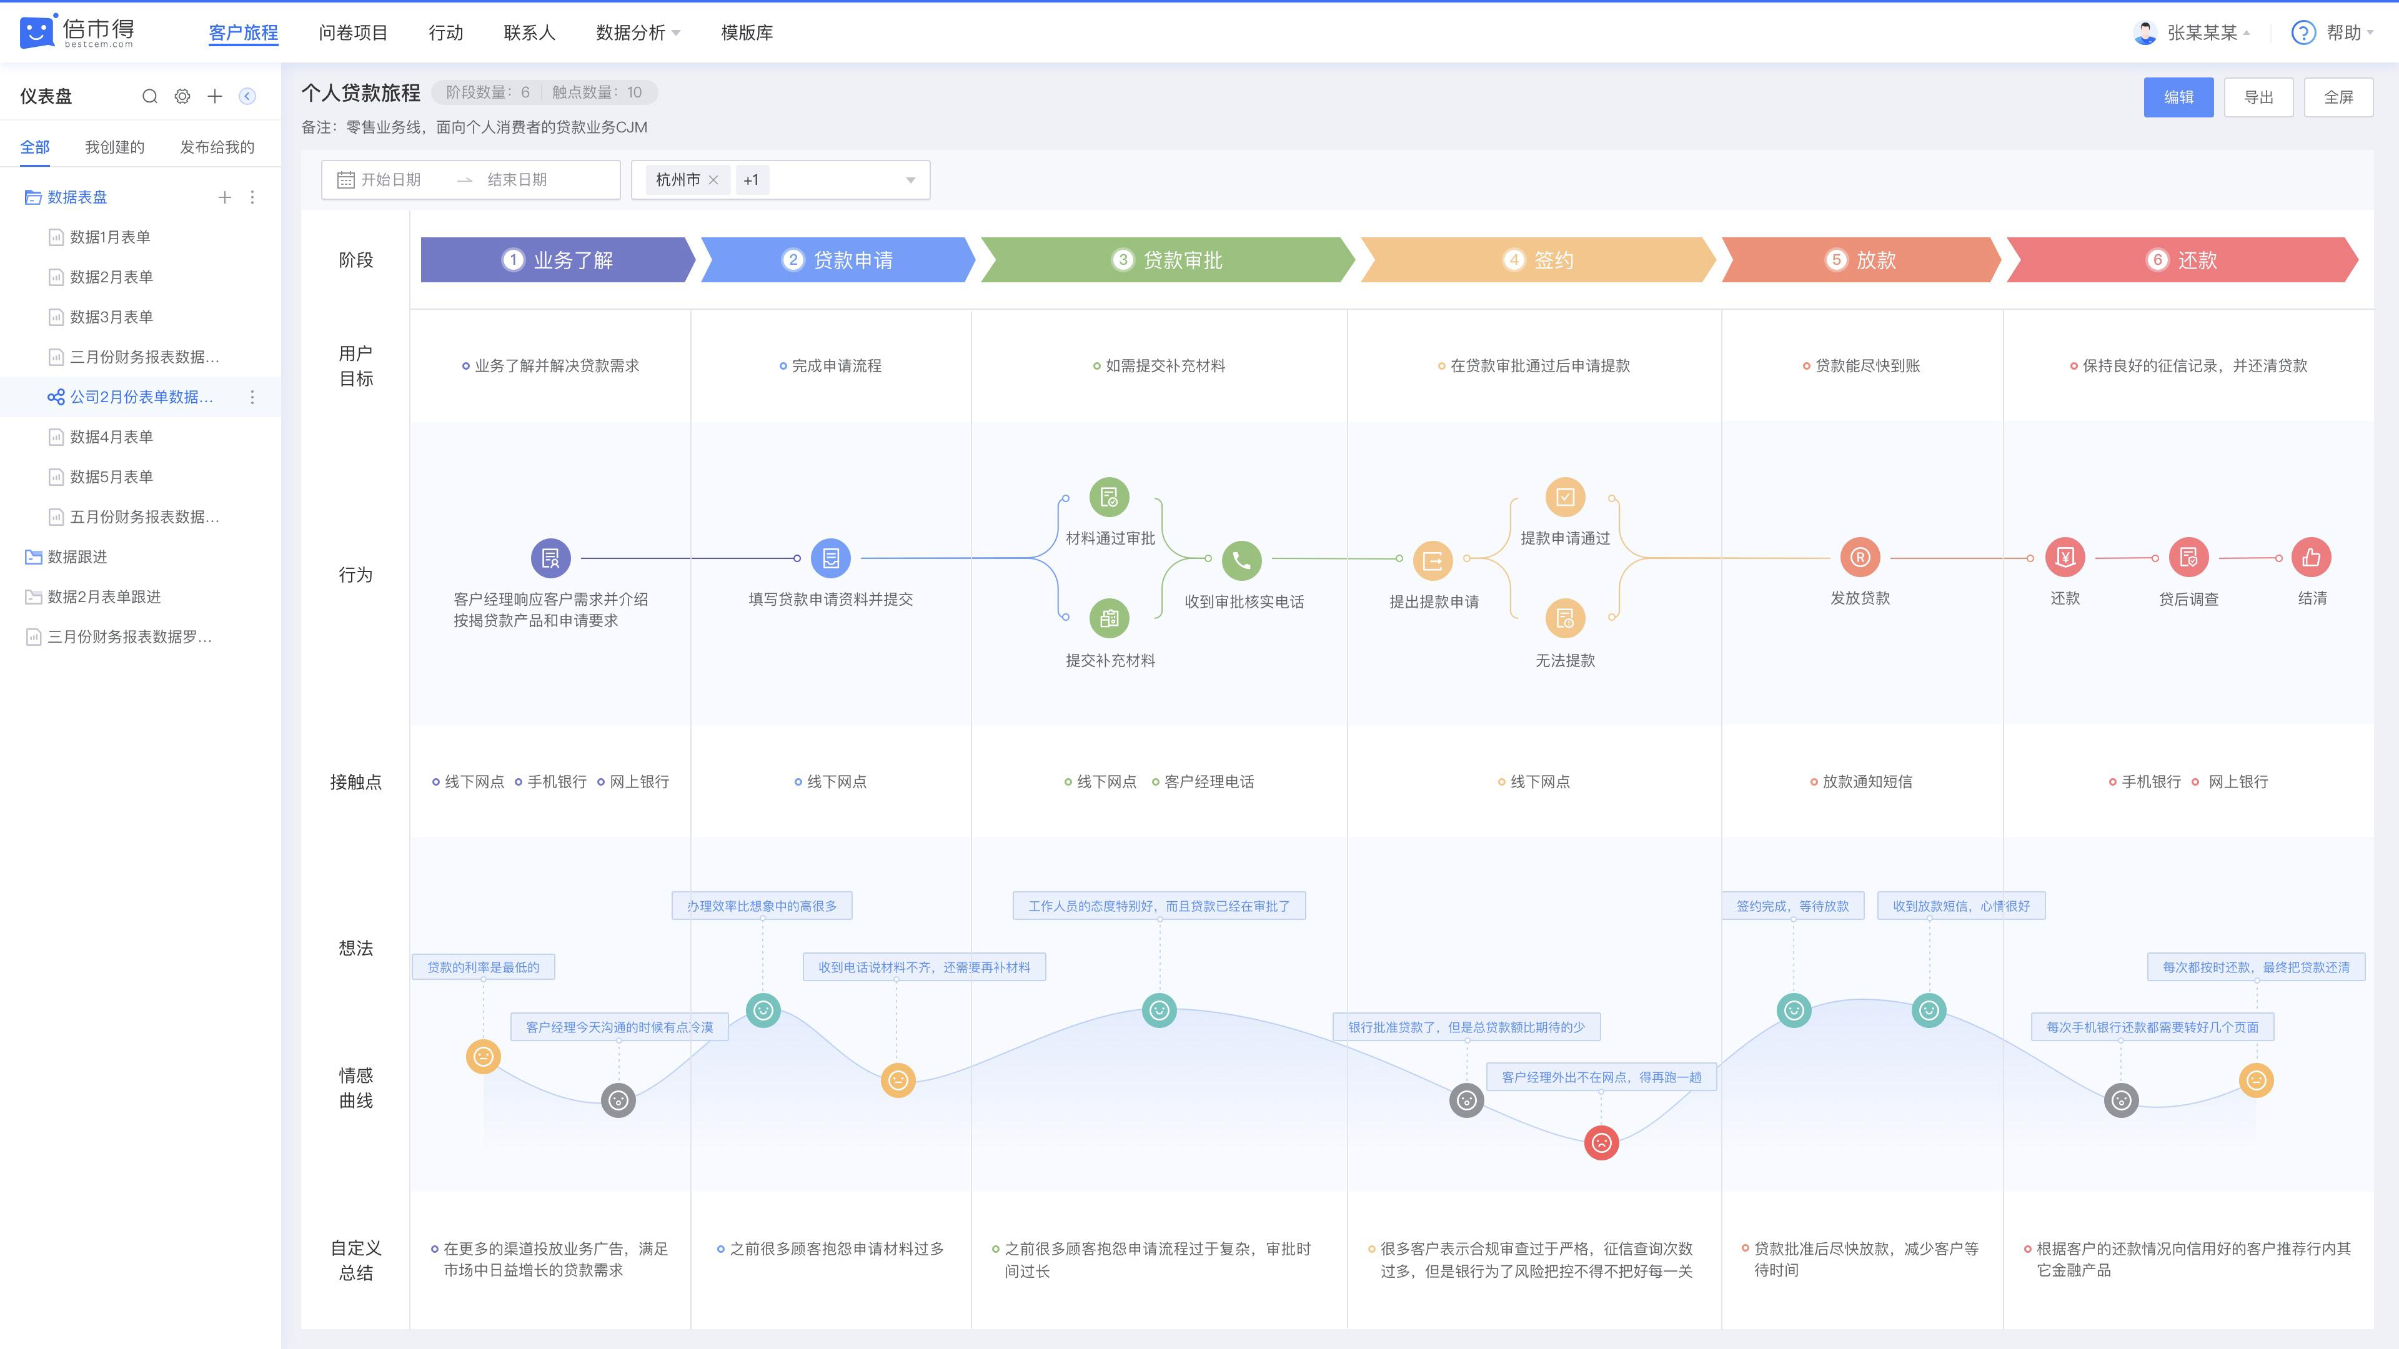Click the 编辑 button

pyautogui.click(x=2178, y=97)
